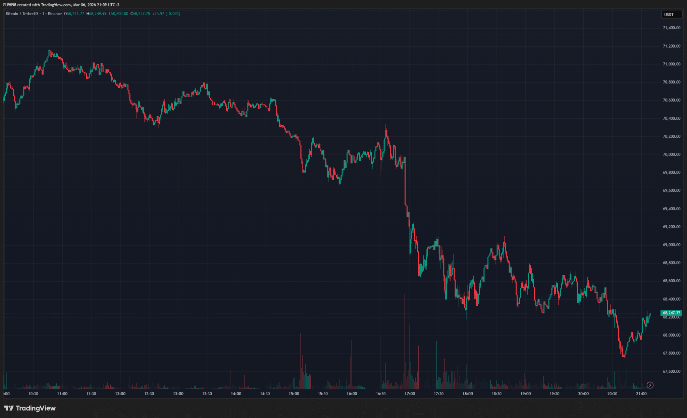Click the Binance exchange name in legend
The height and width of the screenshot is (418, 687).
point(55,14)
